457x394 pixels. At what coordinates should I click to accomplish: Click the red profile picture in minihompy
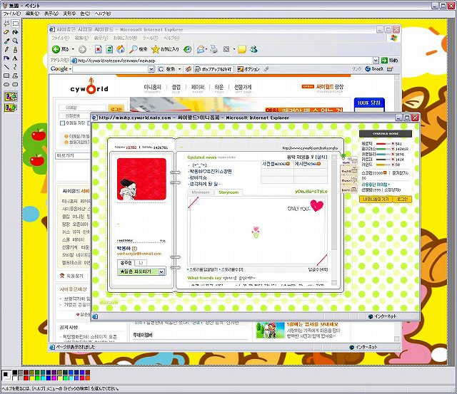point(141,179)
